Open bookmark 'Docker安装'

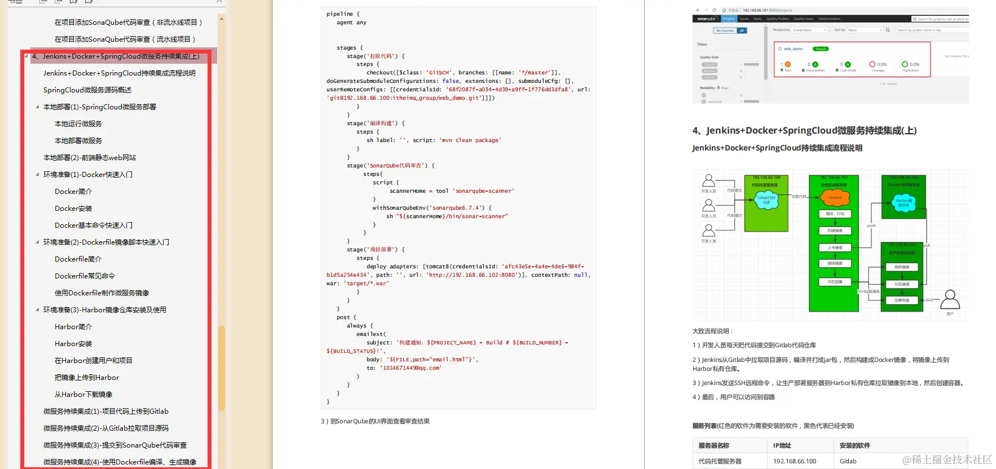73,209
